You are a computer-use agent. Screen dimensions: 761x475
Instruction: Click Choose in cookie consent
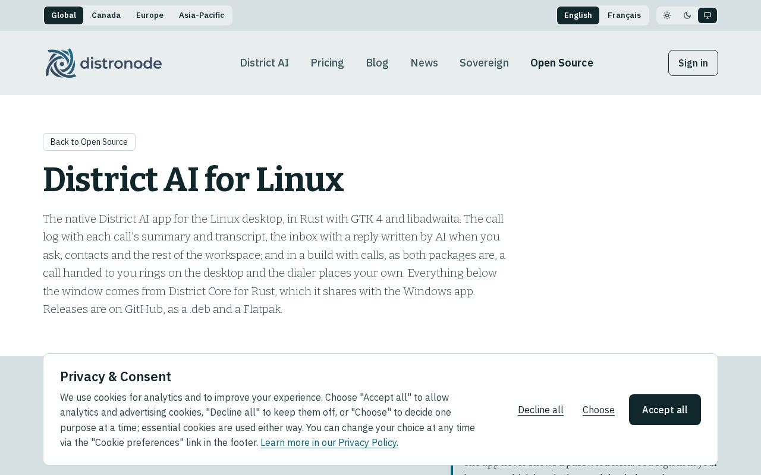point(599,410)
